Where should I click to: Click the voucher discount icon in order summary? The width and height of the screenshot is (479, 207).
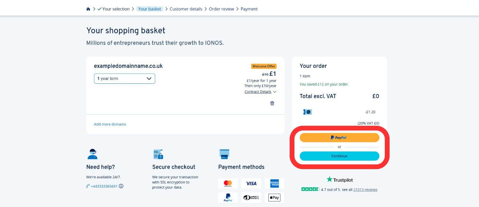[x=307, y=112]
